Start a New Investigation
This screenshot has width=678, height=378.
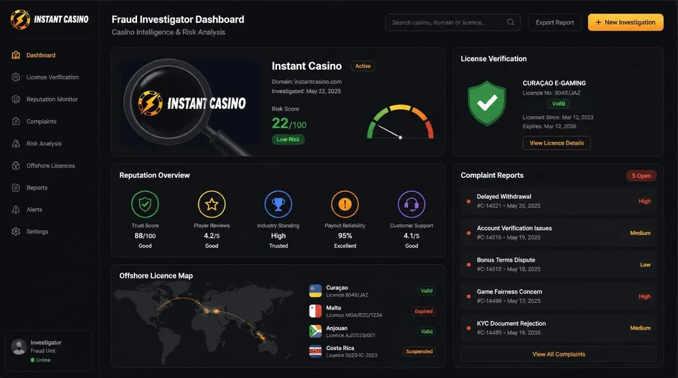[625, 22]
